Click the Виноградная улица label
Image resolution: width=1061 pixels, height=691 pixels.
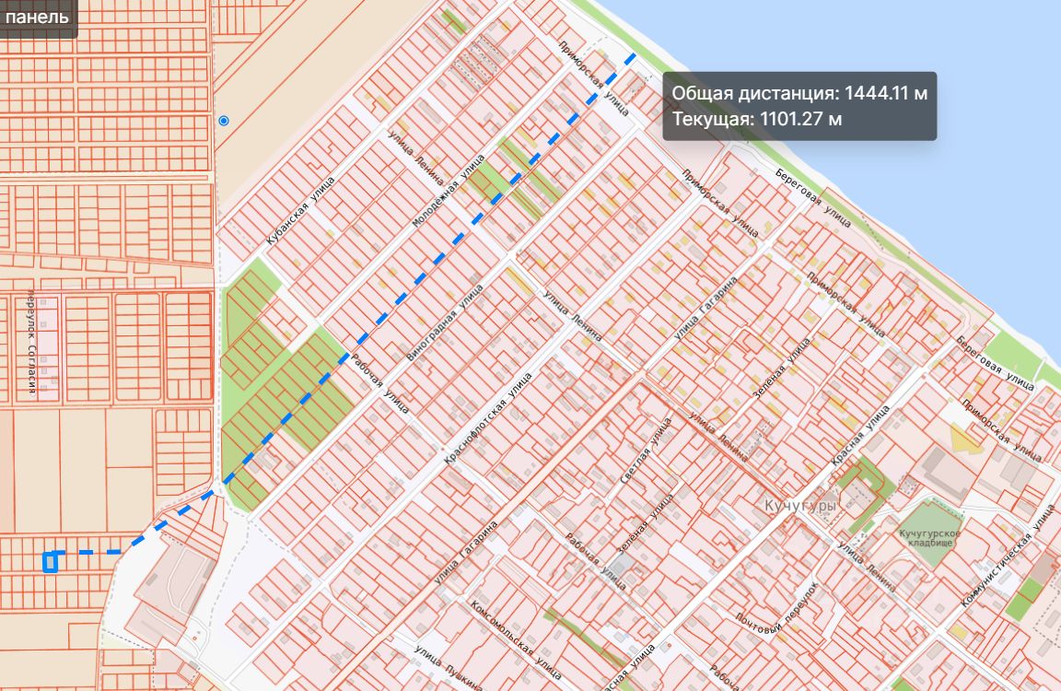click(445, 322)
